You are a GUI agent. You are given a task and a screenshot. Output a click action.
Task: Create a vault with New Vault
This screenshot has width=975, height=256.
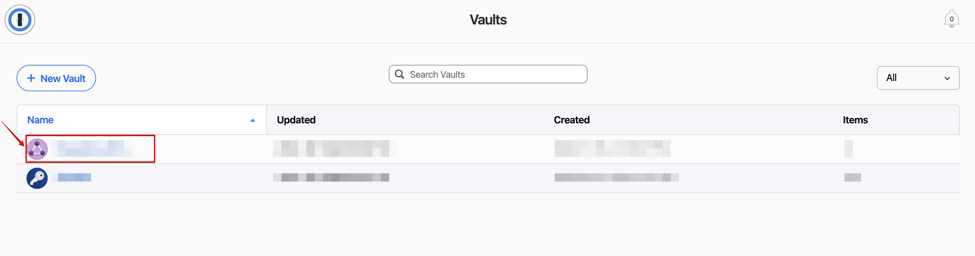pos(56,78)
